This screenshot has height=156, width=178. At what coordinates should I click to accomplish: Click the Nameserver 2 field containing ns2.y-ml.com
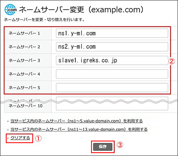click(x=112, y=47)
